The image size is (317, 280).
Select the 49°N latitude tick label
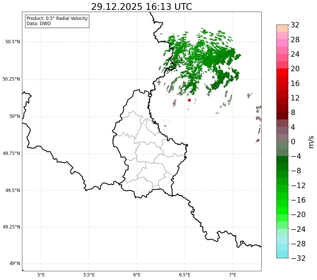pyautogui.click(x=15, y=264)
